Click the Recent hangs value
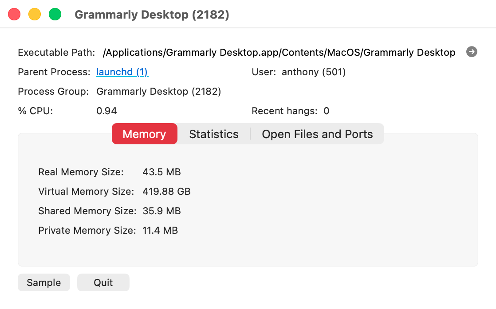496x309 pixels. point(326,111)
